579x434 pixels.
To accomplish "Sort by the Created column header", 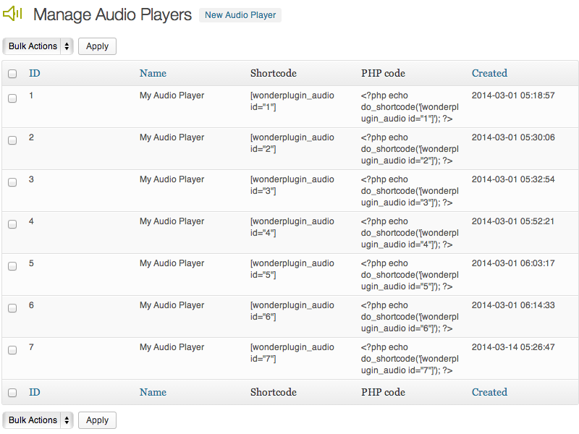I will tap(489, 73).
